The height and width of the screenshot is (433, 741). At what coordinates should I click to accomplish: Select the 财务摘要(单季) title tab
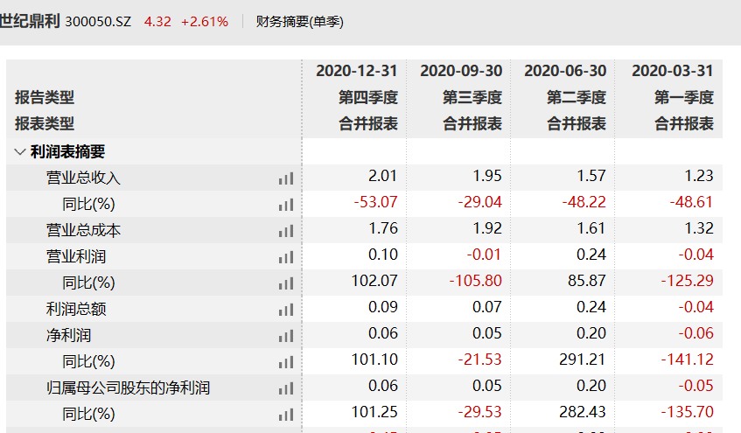[x=299, y=22]
